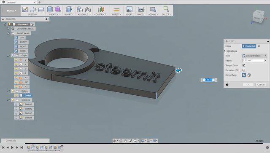The image size is (270, 153).
Task: Toggle visibility bulb of Origin folder
Action: (13, 55)
